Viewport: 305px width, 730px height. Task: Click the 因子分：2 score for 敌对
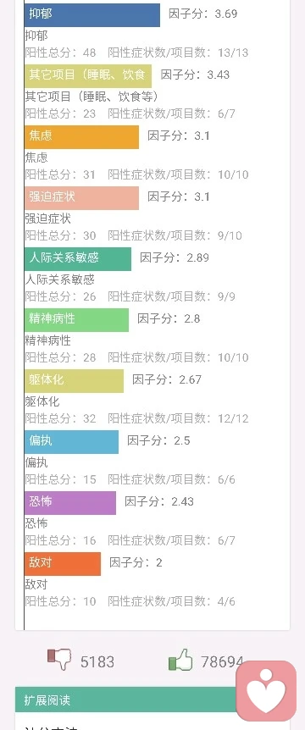tap(136, 562)
